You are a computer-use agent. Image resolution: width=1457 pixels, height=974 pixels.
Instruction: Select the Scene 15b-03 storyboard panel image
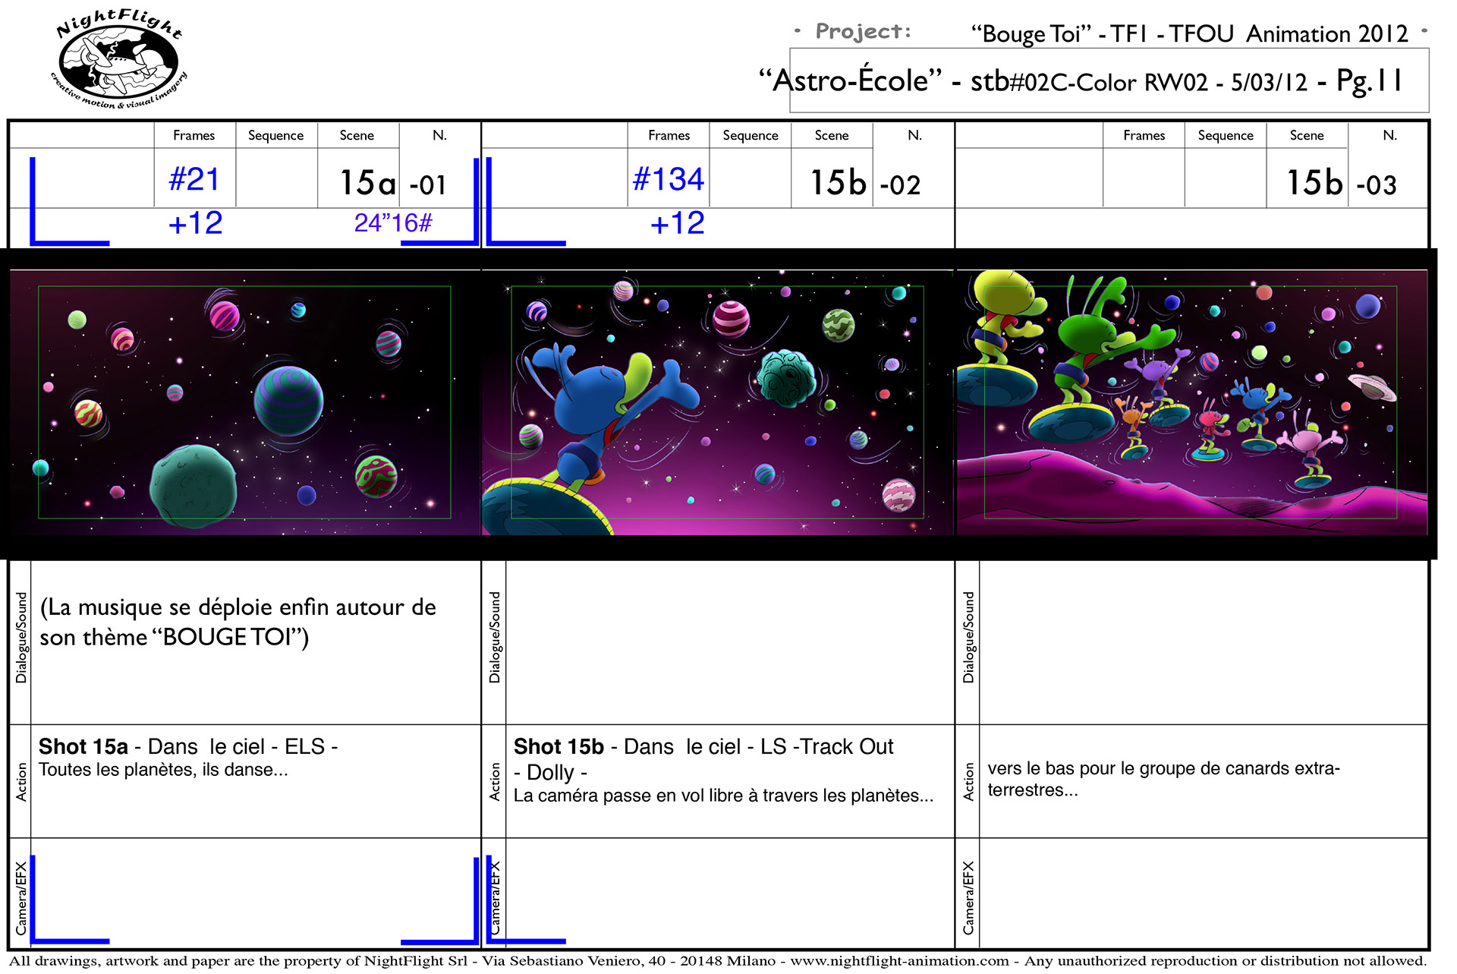[x=1191, y=402]
